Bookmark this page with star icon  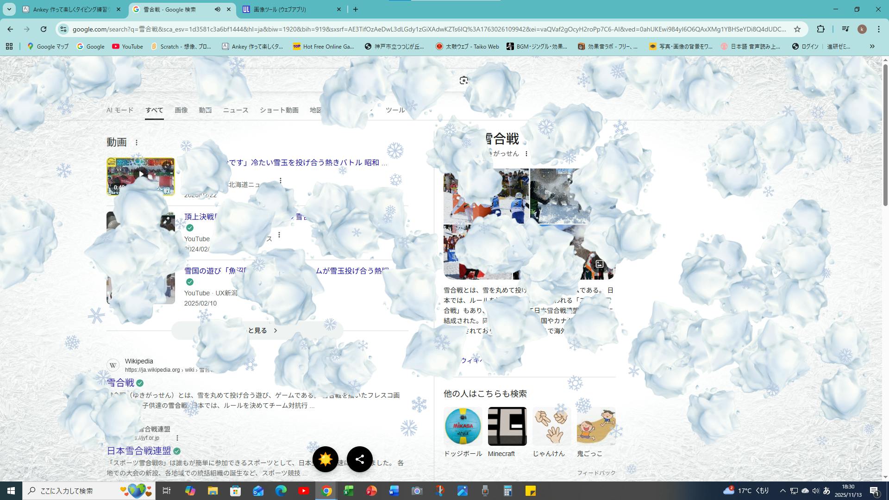coord(797,29)
